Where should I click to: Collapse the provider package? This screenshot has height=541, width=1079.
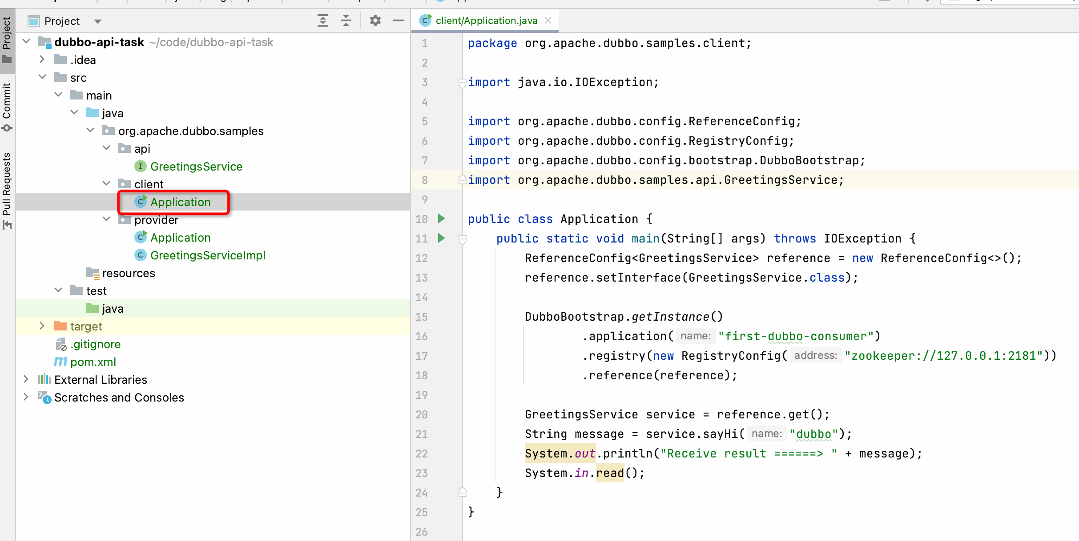coord(106,219)
